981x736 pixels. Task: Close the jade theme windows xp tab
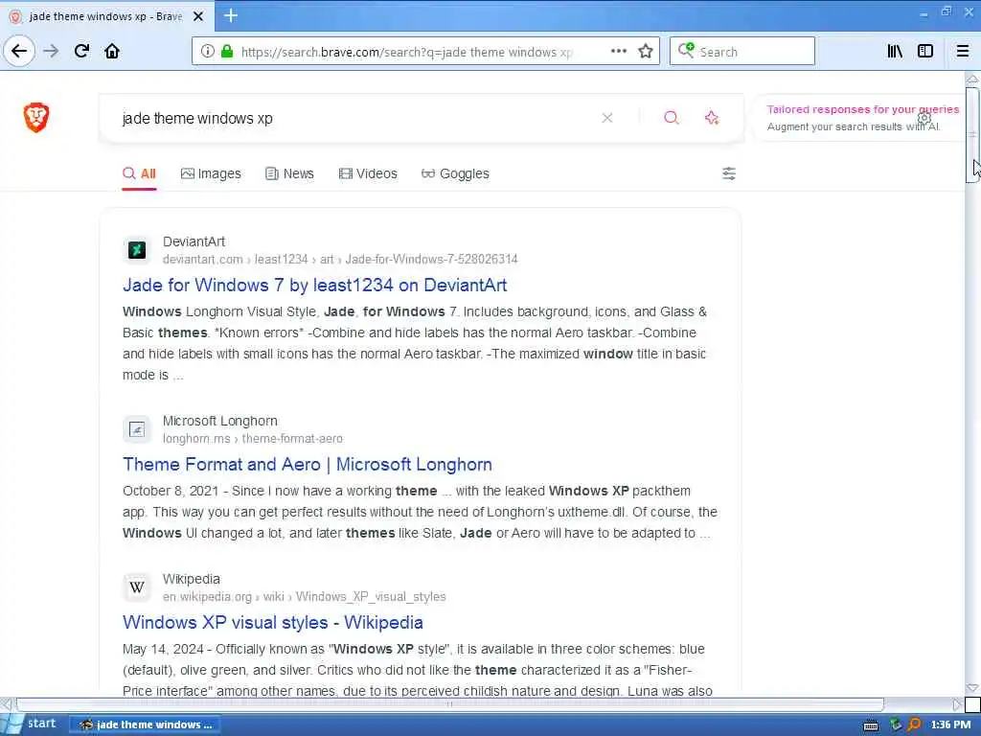(198, 16)
